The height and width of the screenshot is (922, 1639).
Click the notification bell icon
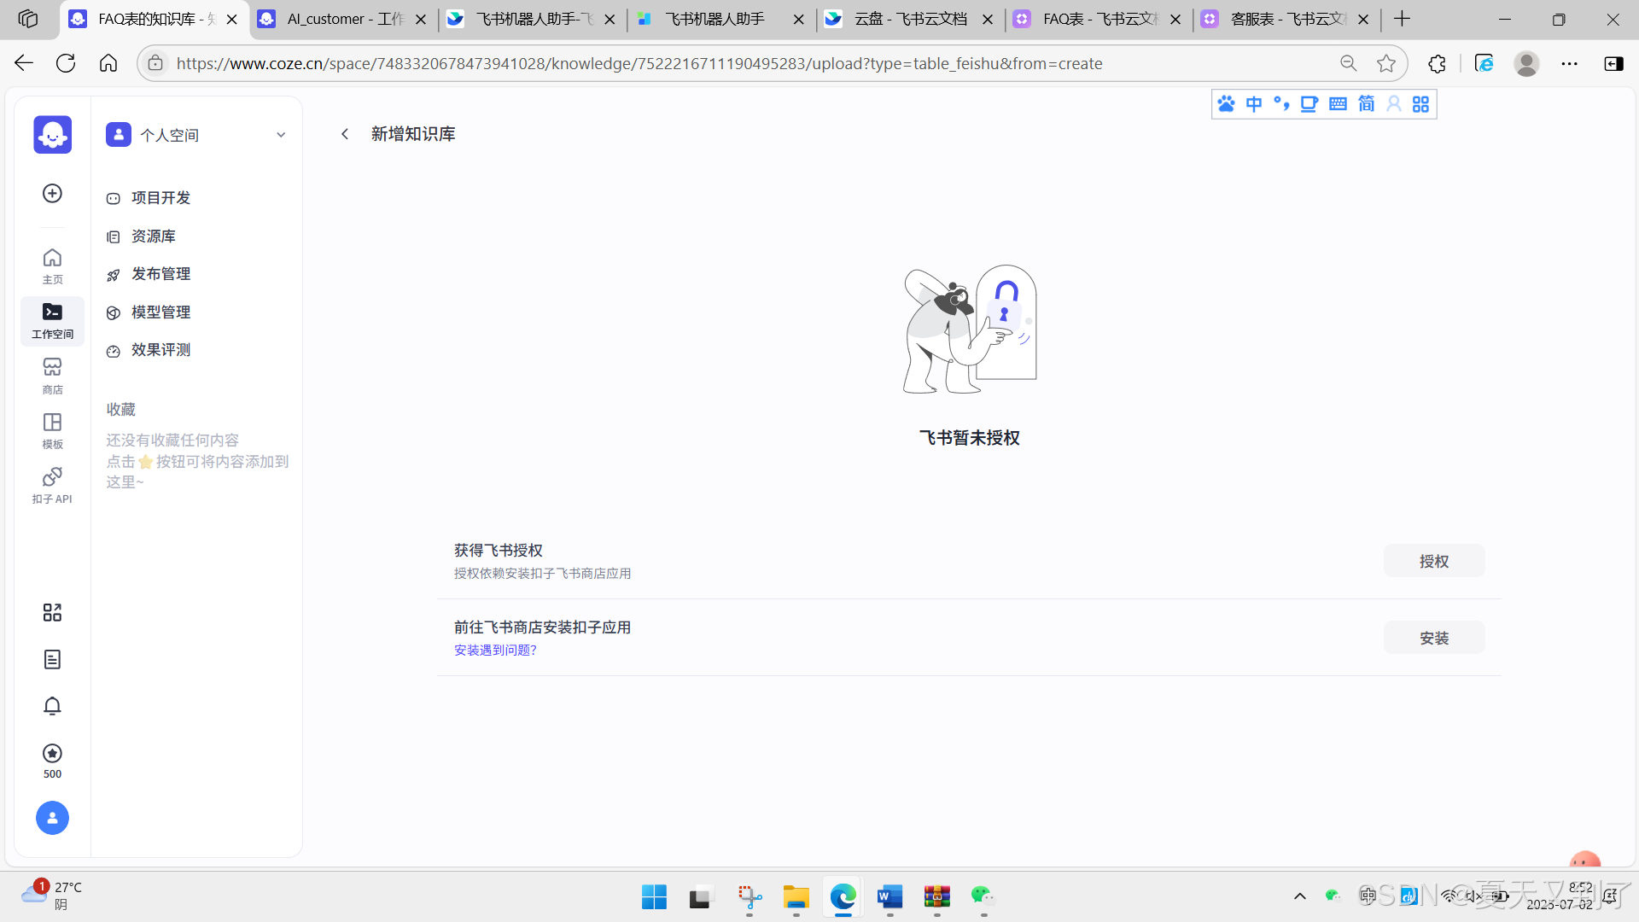(52, 706)
